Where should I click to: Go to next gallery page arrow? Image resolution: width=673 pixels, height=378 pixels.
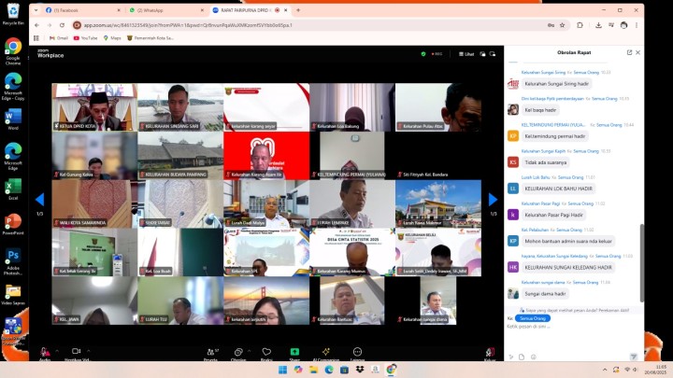[494, 200]
